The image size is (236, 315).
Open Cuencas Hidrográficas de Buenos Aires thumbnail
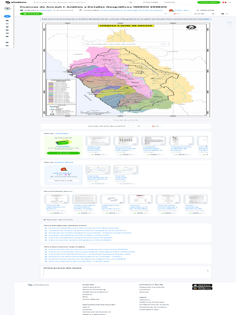[98, 170]
